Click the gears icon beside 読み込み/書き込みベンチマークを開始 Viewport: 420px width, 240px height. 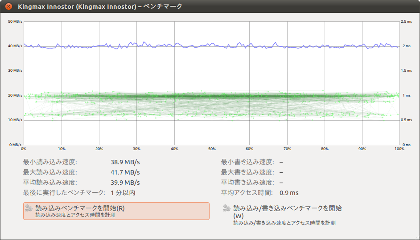pyautogui.click(x=226, y=208)
